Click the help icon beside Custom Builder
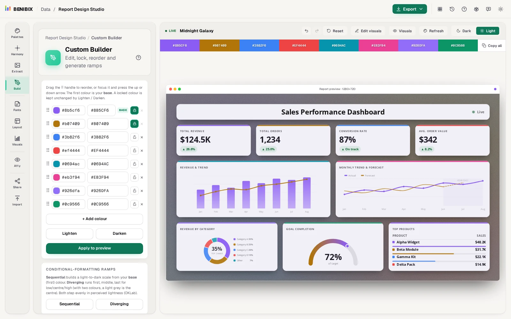 pos(138,58)
